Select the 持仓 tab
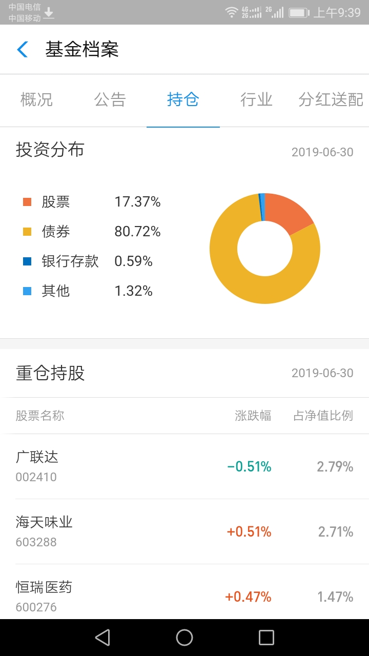 pos(183,99)
